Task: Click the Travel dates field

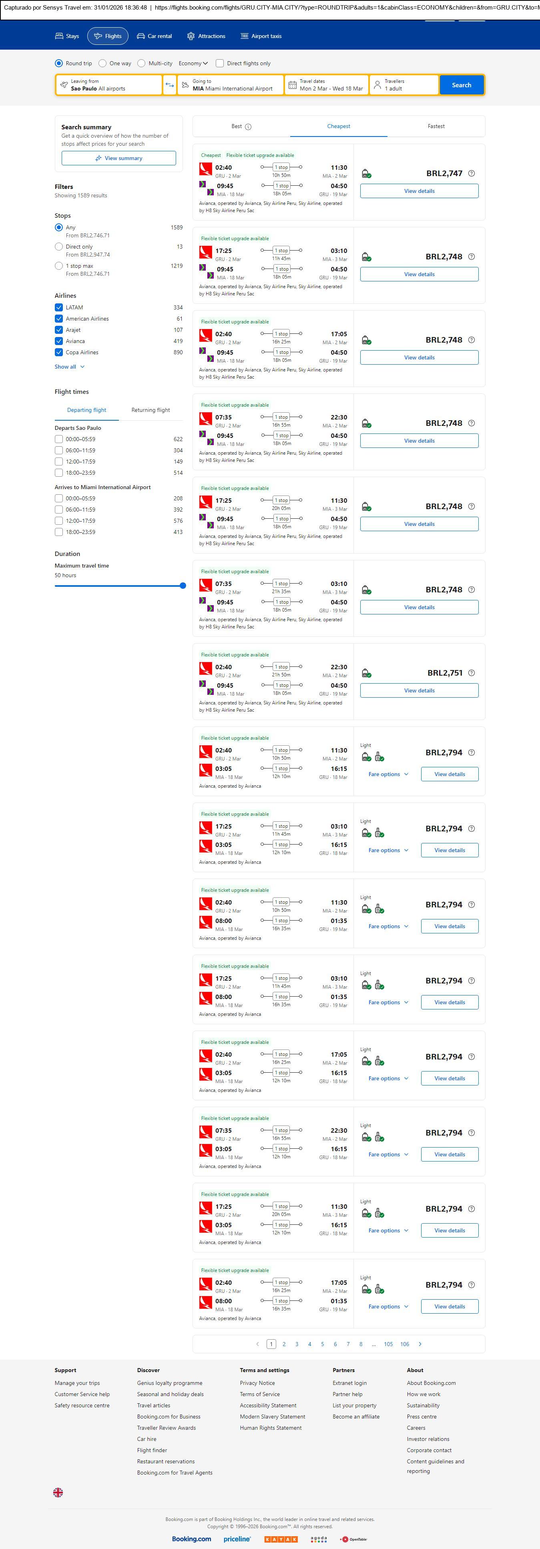Action: pyautogui.click(x=326, y=85)
